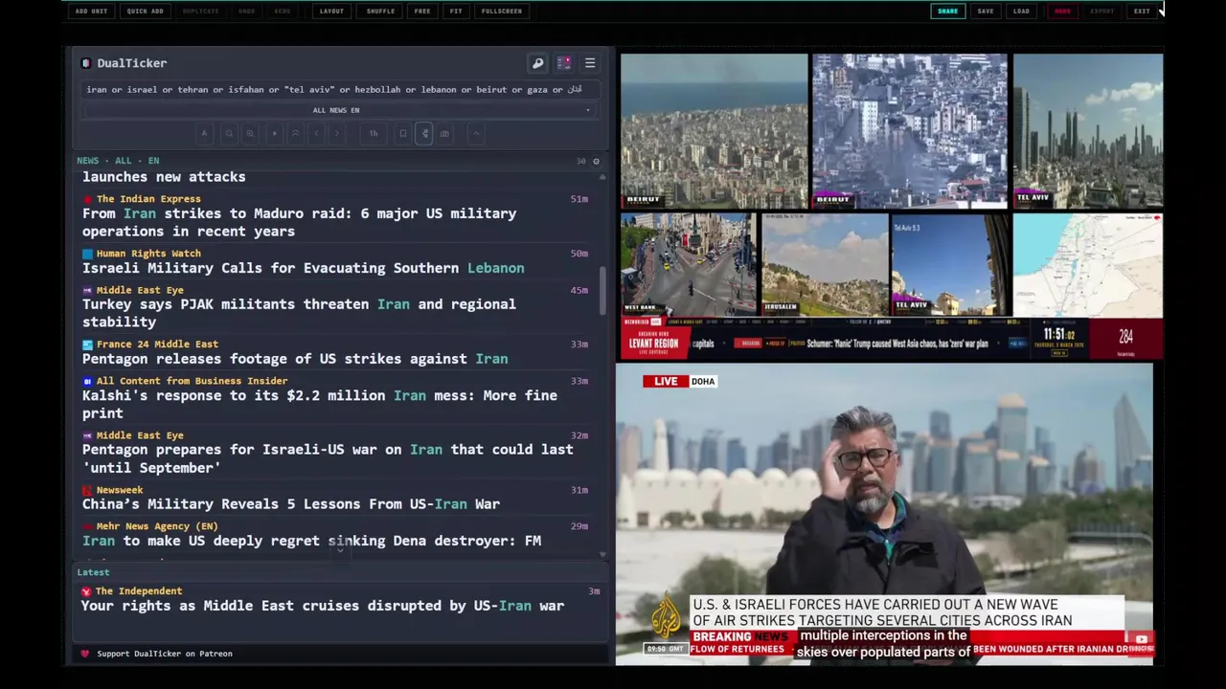
Task: Click The Independent source icon in Latest
Action: [86, 591]
